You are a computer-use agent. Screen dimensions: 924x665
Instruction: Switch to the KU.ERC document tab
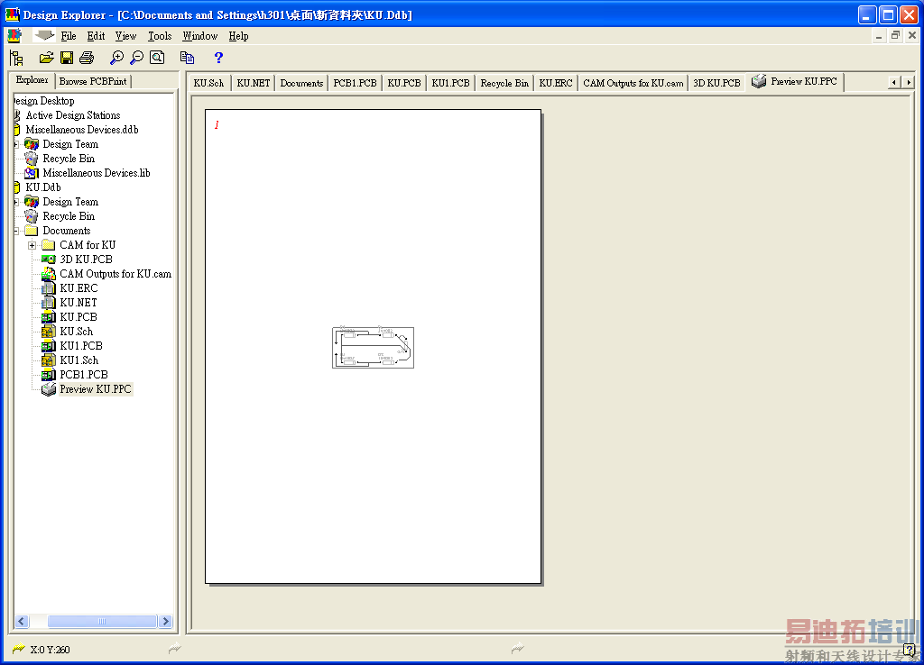click(556, 83)
